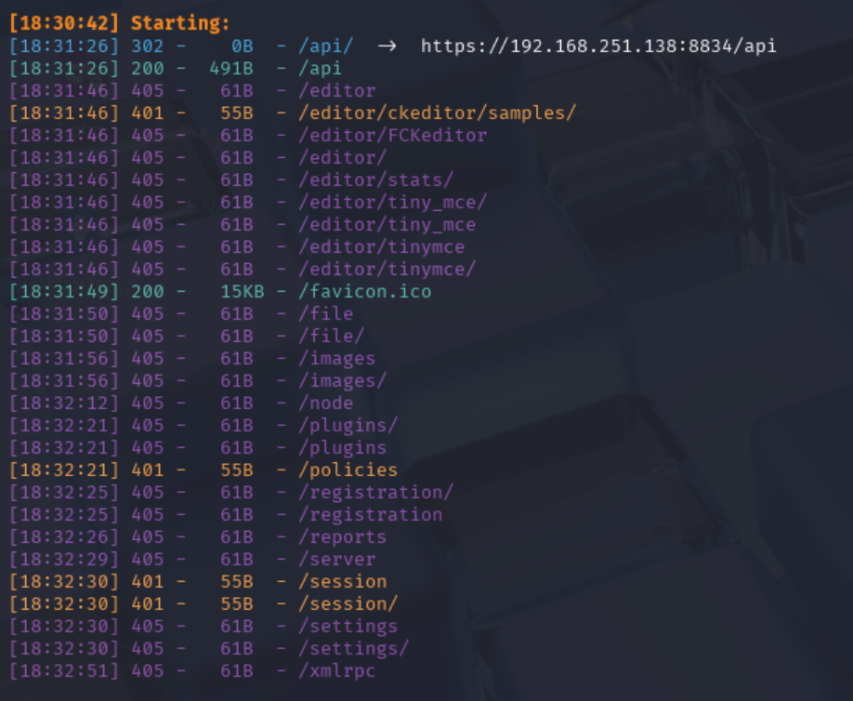Click the /node path
Screen dimensions: 853x701
tap(326, 403)
